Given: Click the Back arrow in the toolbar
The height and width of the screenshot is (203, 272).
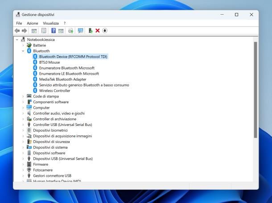Looking at the screenshot, I should [x=17, y=31].
